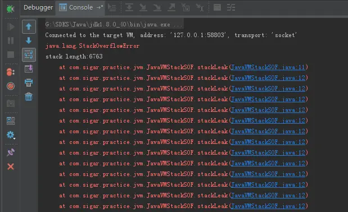Select the Console tab
348x212 pixels.
point(81,7)
